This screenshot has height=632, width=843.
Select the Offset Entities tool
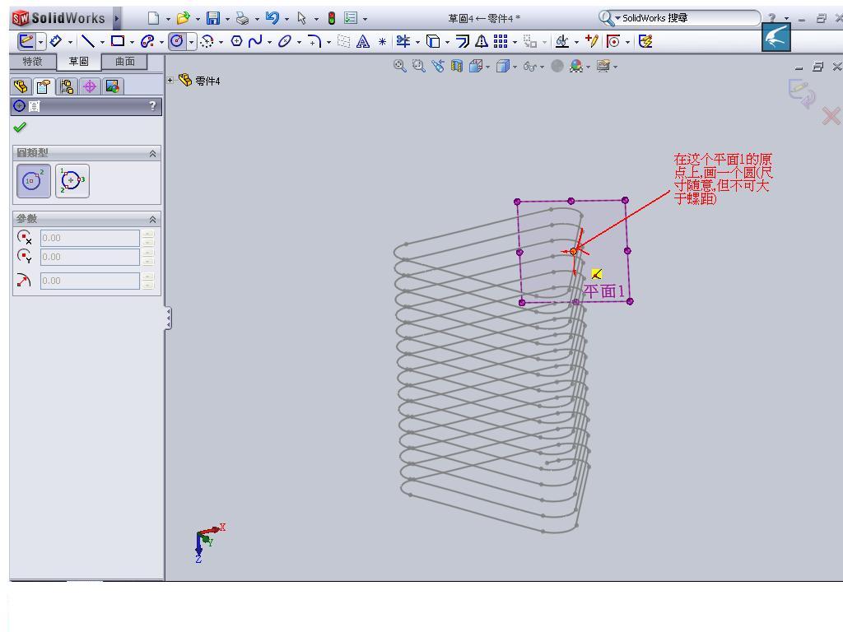(x=463, y=41)
